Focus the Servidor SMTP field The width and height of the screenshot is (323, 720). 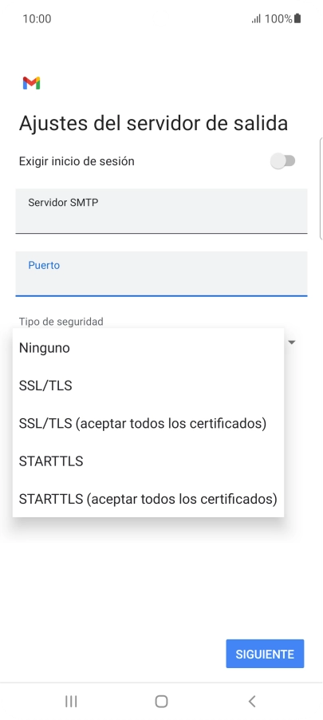pyautogui.click(x=161, y=211)
